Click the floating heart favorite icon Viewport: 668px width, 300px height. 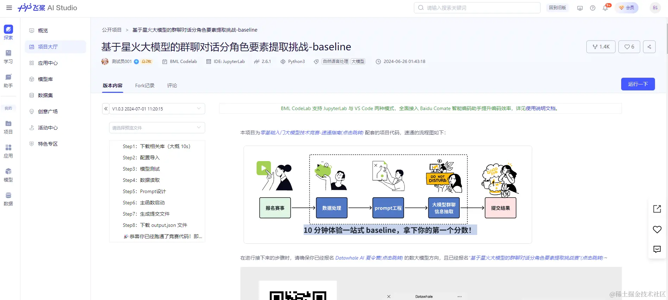coord(657,229)
